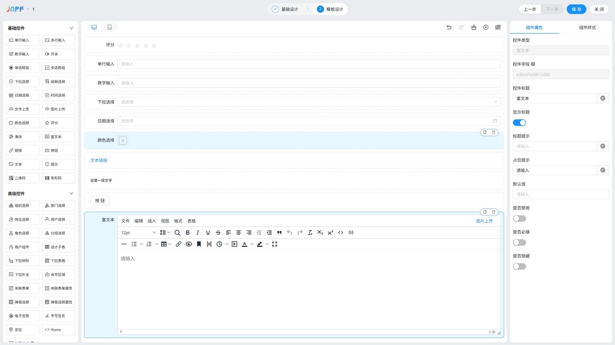The height and width of the screenshot is (345, 615).
Task: Toggle the 是否禁用 switch
Action: tap(519, 218)
